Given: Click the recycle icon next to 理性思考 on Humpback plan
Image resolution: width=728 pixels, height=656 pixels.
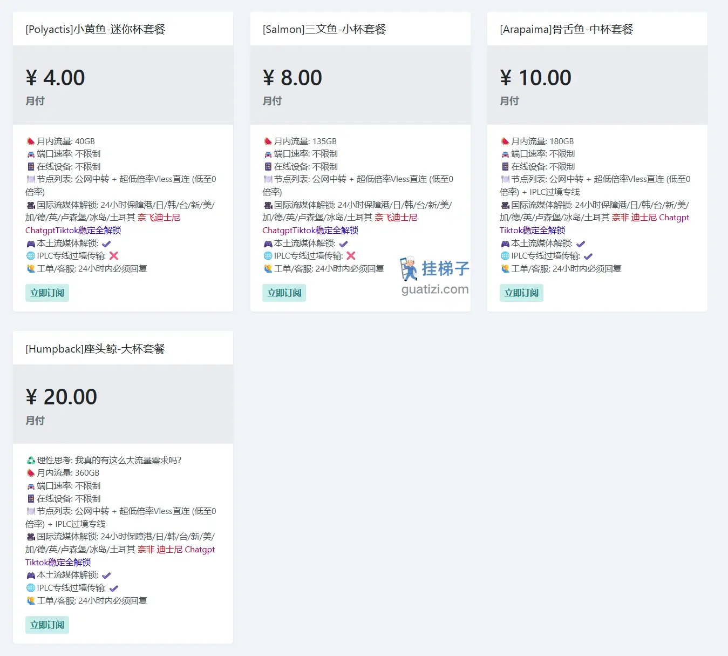Looking at the screenshot, I should point(31,460).
